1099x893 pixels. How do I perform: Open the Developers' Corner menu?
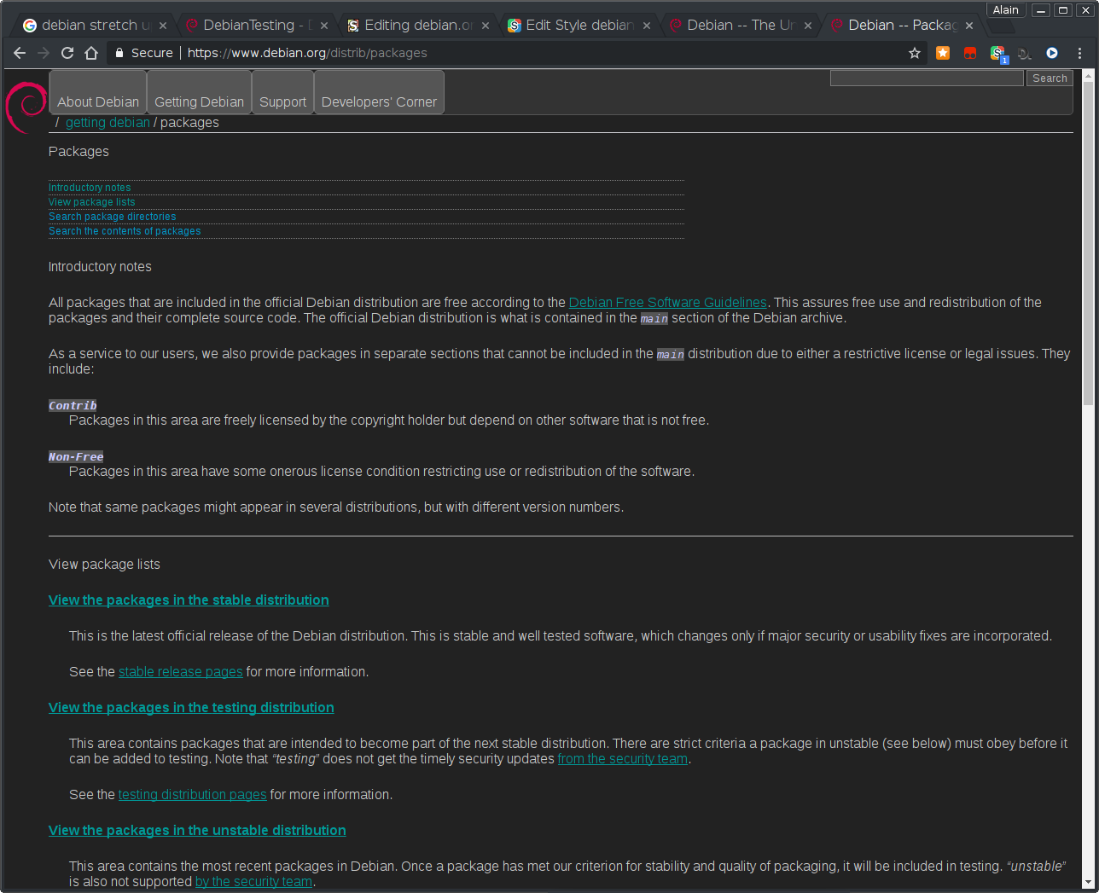click(x=378, y=101)
